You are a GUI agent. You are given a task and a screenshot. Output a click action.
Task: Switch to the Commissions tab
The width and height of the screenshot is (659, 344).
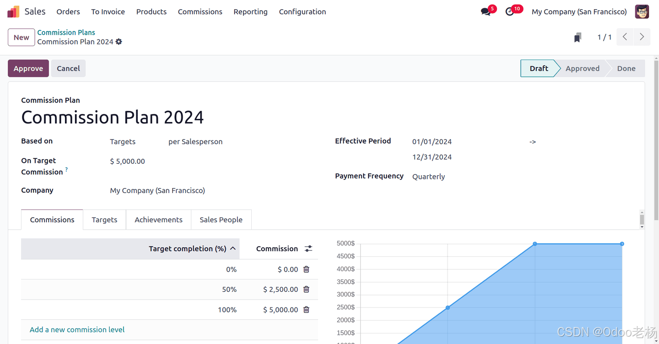click(52, 220)
